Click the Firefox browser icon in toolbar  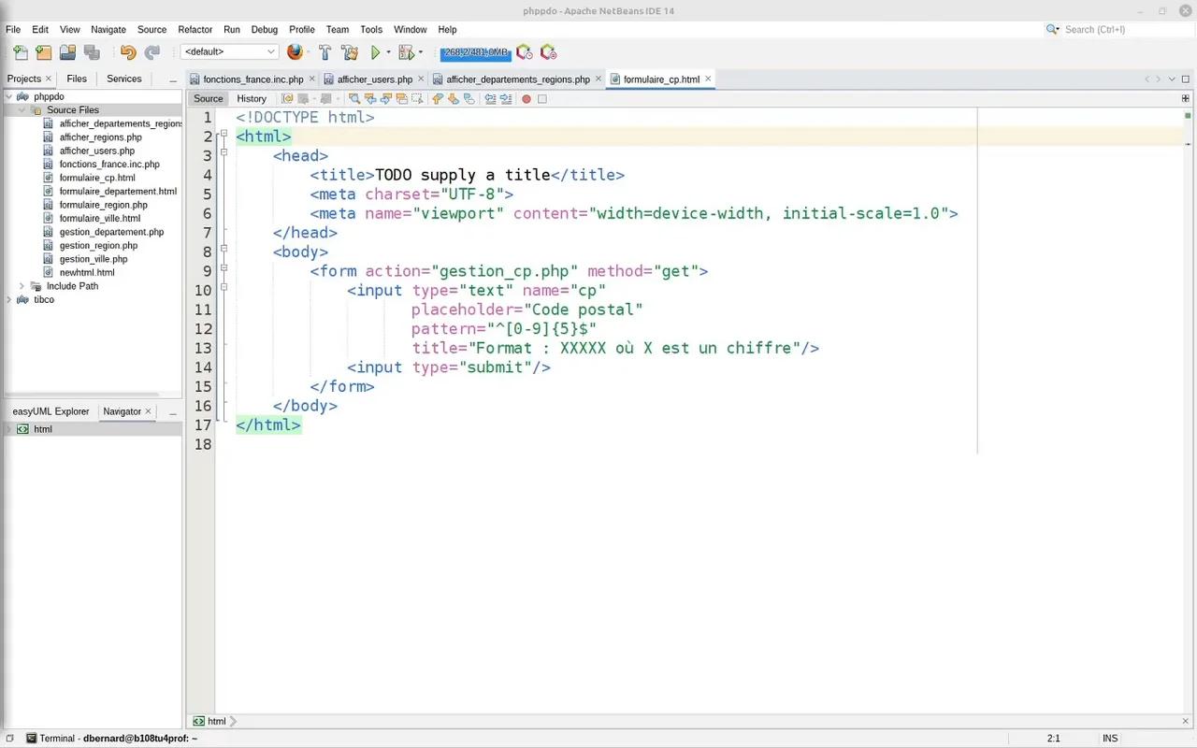[296, 52]
